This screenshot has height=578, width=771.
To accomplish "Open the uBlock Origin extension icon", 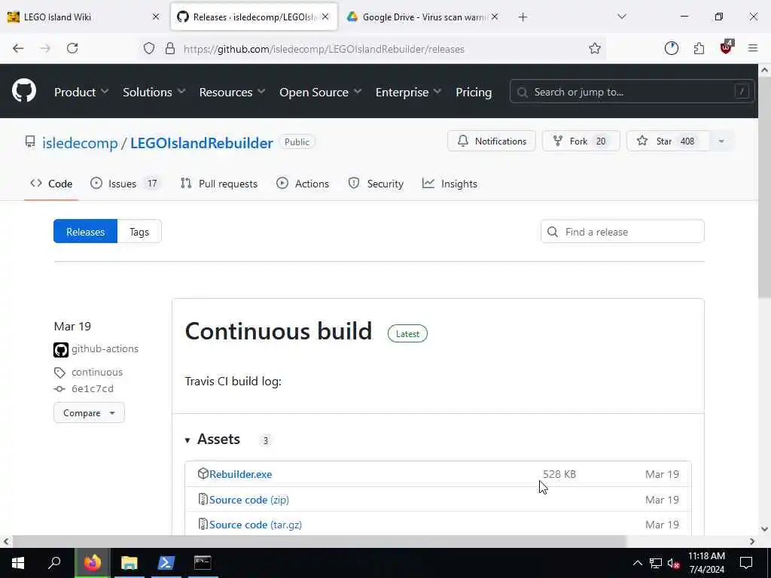I will (x=726, y=47).
